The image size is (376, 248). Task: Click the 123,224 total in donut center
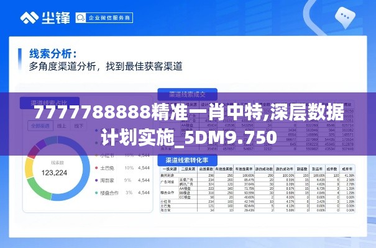pos(54,173)
